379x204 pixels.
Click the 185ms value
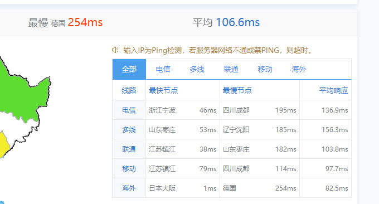(x=286, y=130)
